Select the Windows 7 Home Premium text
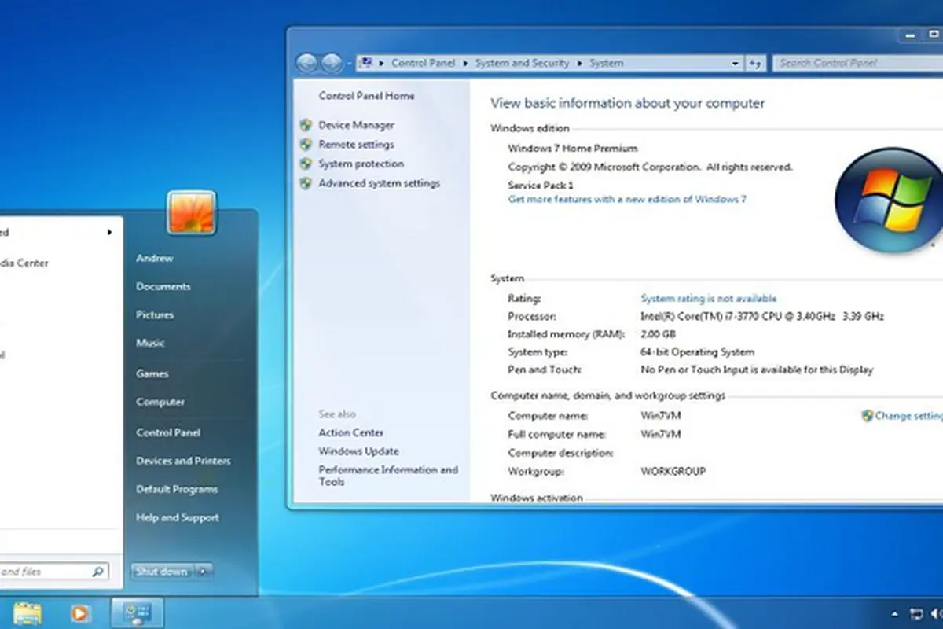Viewport: 943px width, 629px height. pyautogui.click(x=573, y=149)
